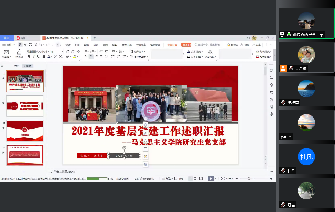Image resolution: width=335 pixels, height=212 pixels.
Task: Open the font size dropdown
Action: point(62,52)
